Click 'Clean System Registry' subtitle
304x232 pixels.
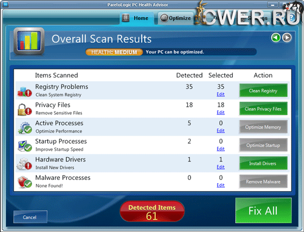click(59, 95)
